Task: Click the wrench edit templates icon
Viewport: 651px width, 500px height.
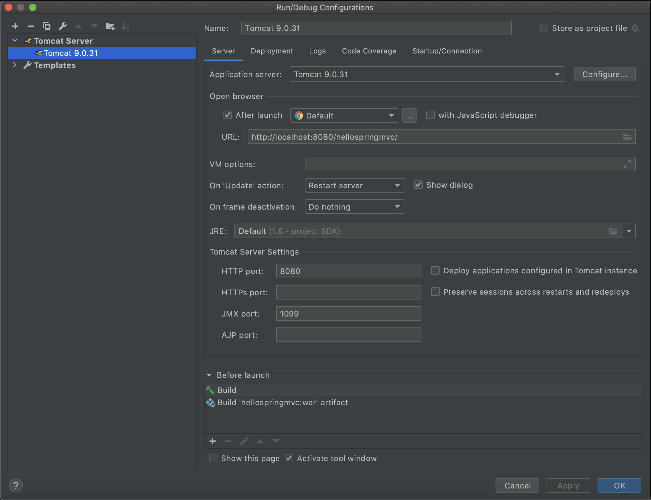Action: (x=63, y=26)
